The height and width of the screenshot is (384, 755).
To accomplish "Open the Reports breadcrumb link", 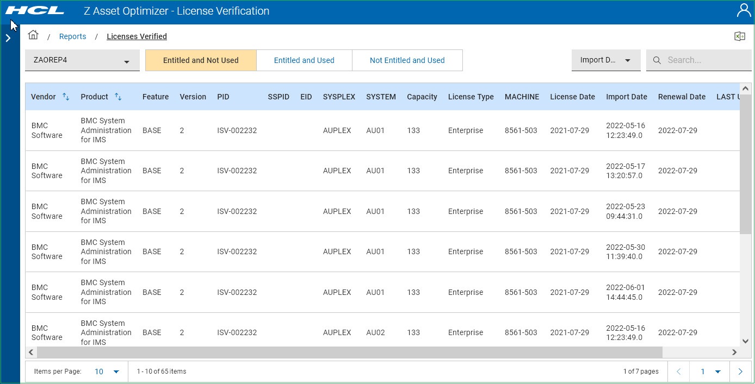I will [x=72, y=36].
